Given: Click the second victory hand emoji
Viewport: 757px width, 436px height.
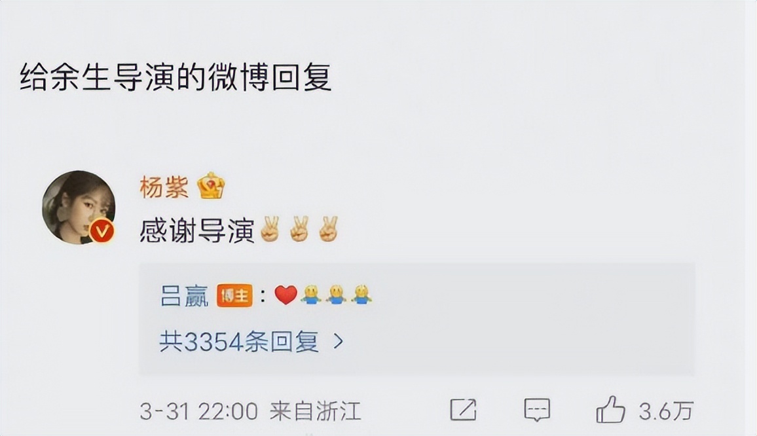Looking at the screenshot, I should (299, 229).
